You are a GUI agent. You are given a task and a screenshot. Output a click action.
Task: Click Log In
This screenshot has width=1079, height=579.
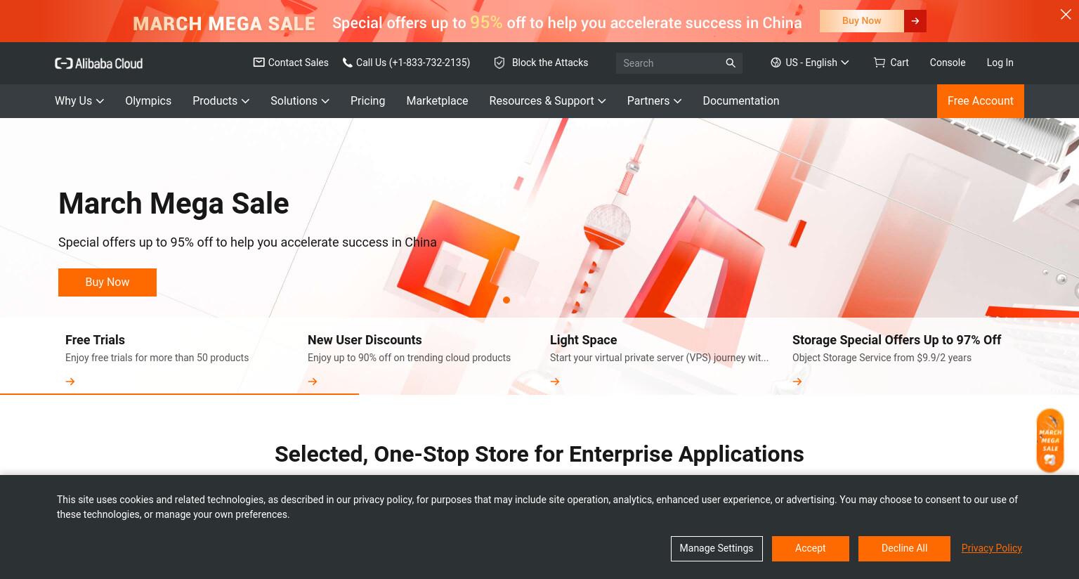(x=1000, y=63)
